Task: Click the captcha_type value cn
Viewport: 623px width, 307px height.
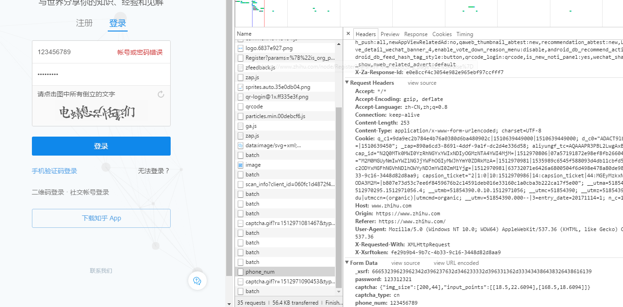Action: [x=396, y=295]
